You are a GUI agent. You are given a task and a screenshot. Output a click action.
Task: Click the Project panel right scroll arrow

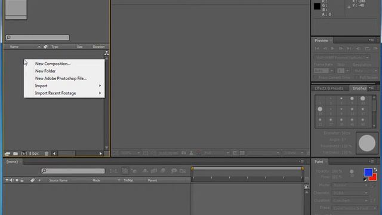[101, 153]
